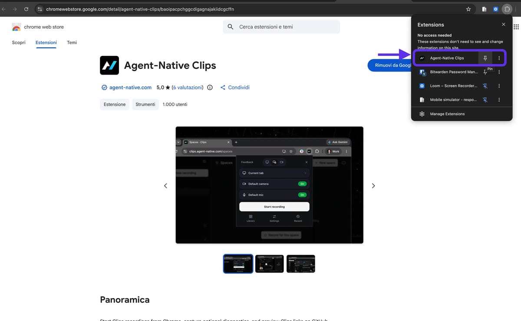Click the search magnifier icon
The height and width of the screenshot is (321, 521).
pyautogui.click(x=231, y=27)
